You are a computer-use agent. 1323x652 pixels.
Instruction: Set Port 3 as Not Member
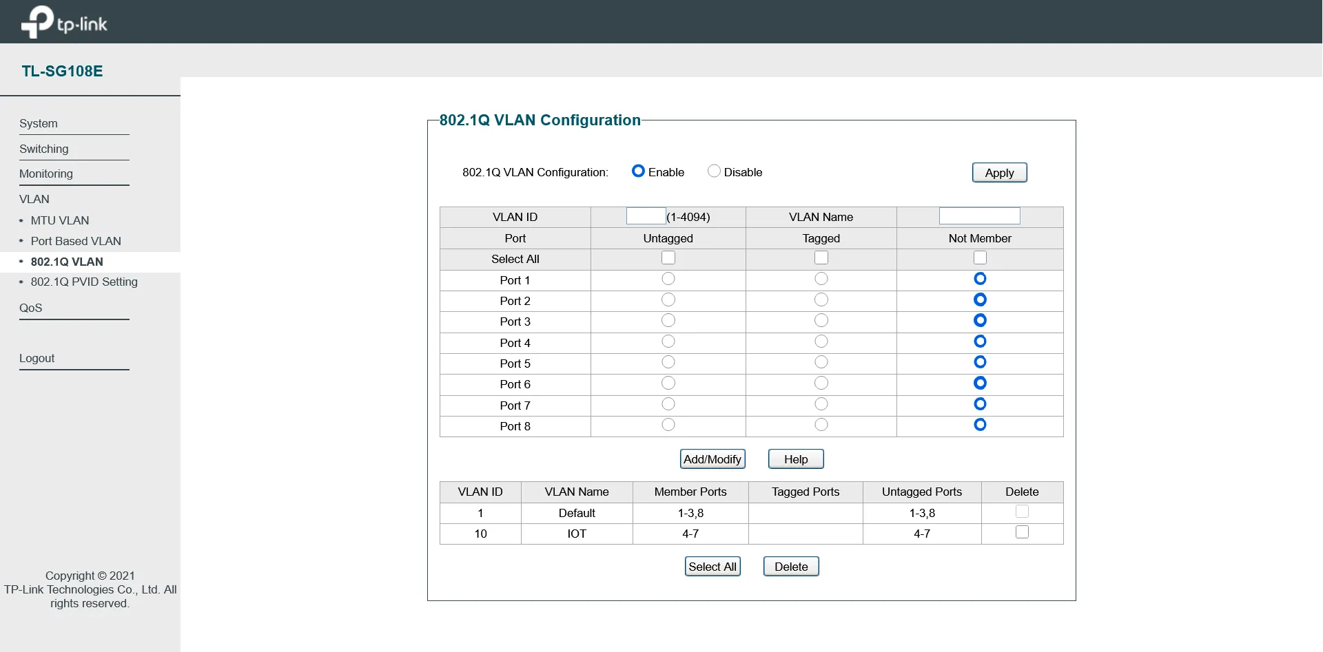980,320
